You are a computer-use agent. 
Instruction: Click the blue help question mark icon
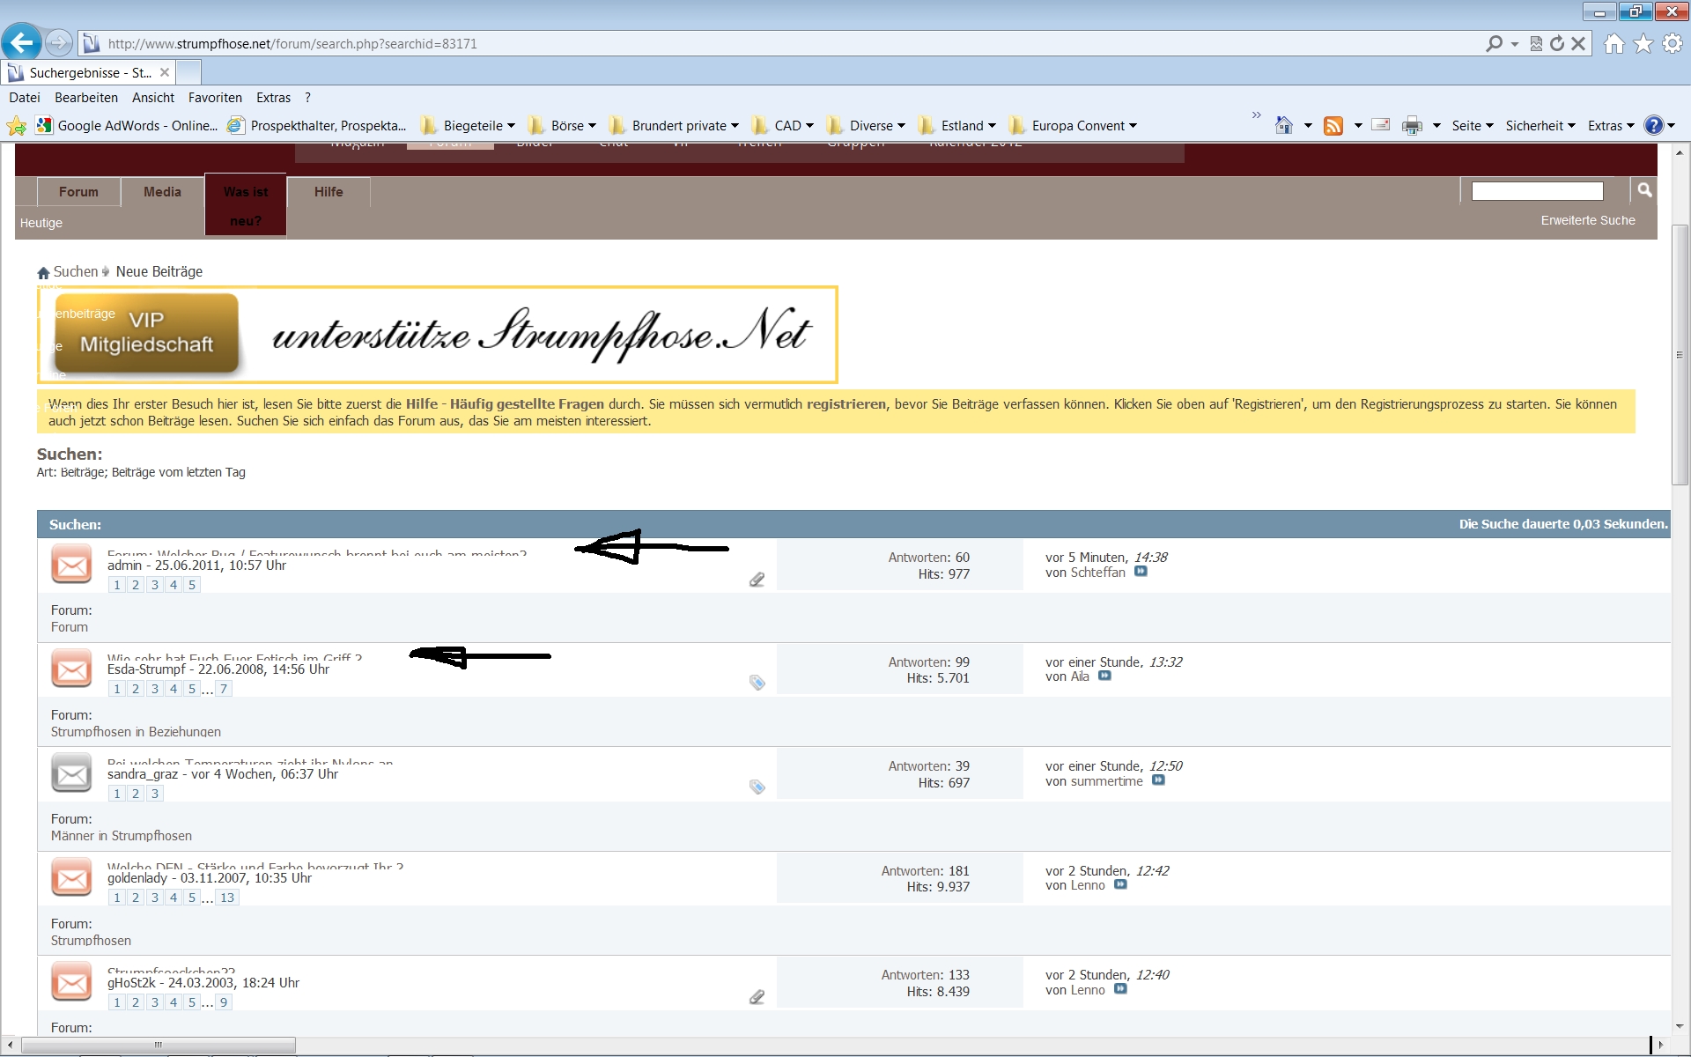pyautogui.click(x=1653, y=126)
